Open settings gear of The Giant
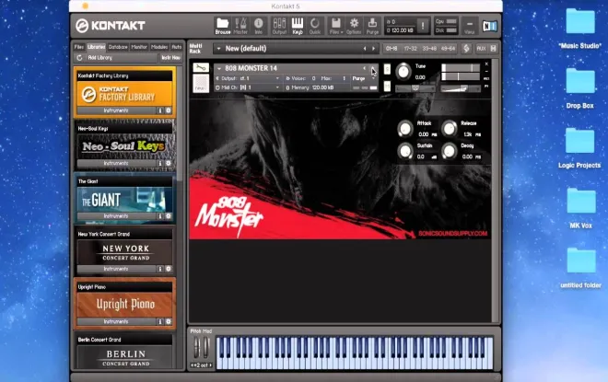Viewport: 608px width, 382px height. (169, 215)
